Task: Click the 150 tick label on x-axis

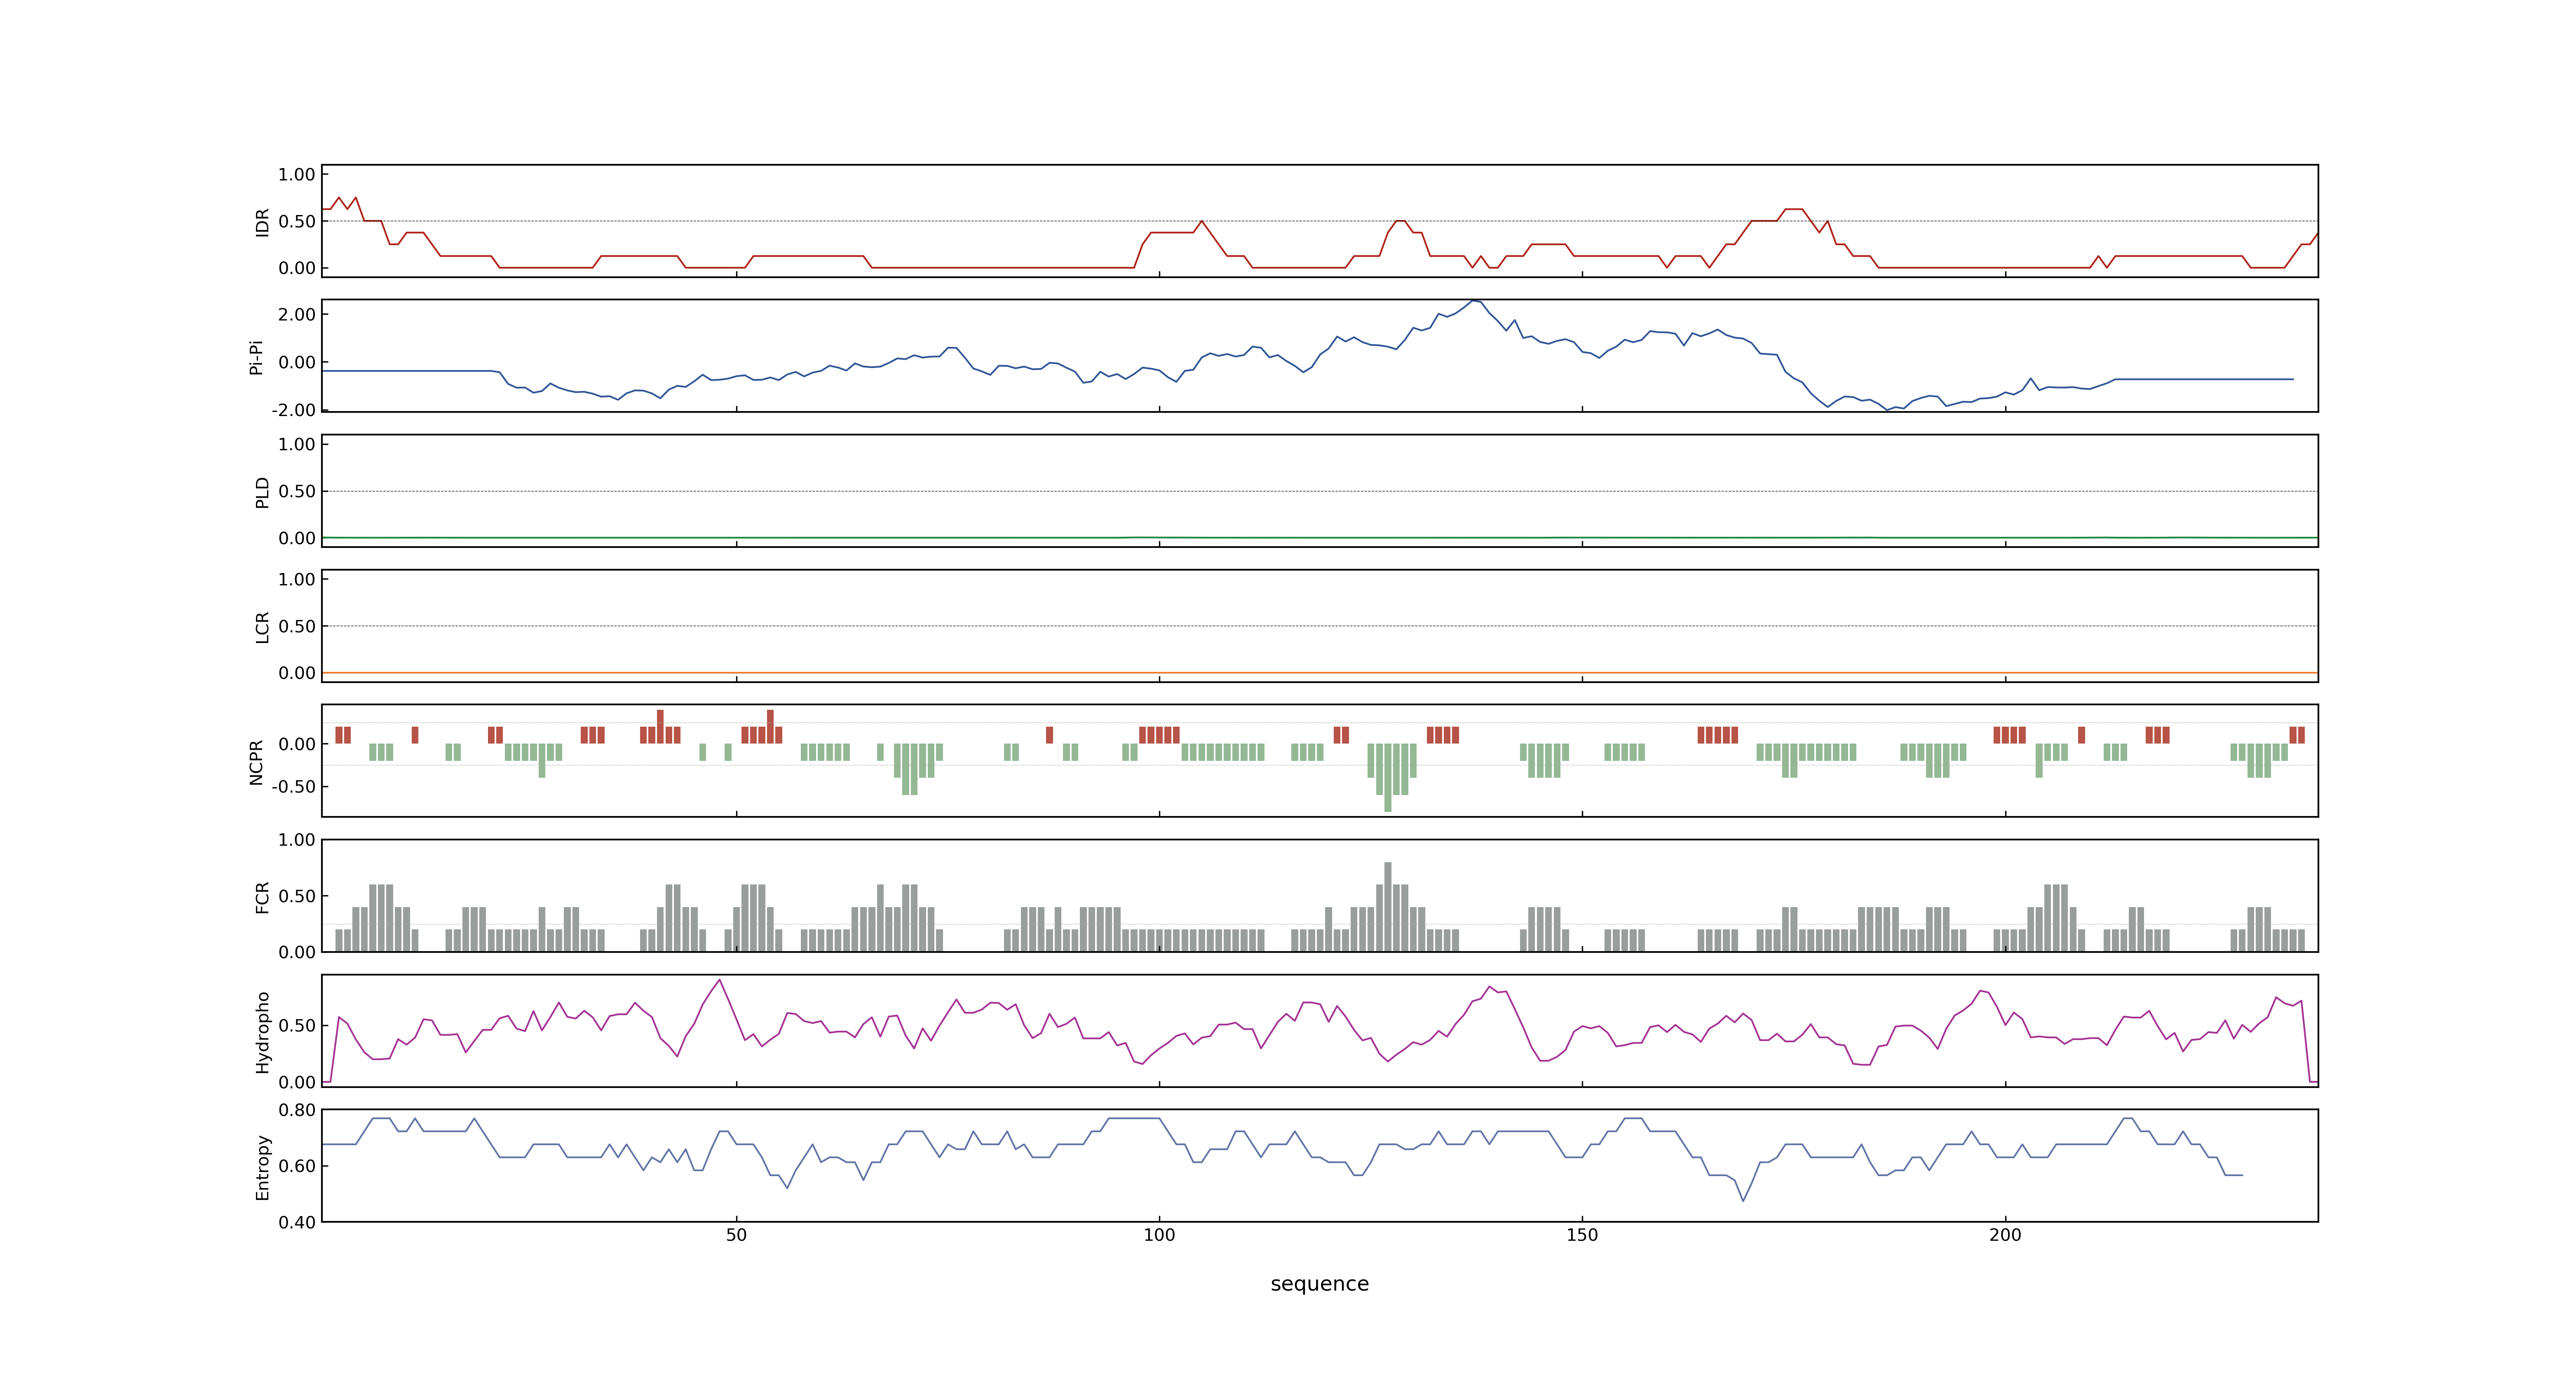Action: tap(1582, 1235)
